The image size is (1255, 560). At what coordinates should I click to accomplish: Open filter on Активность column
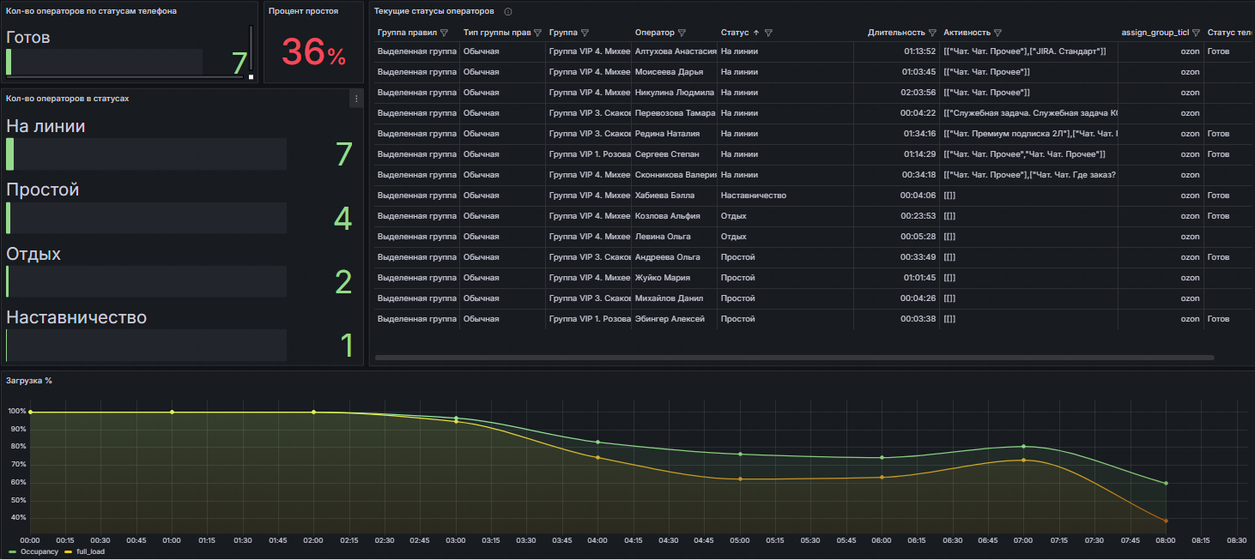(x=997, y=33)
